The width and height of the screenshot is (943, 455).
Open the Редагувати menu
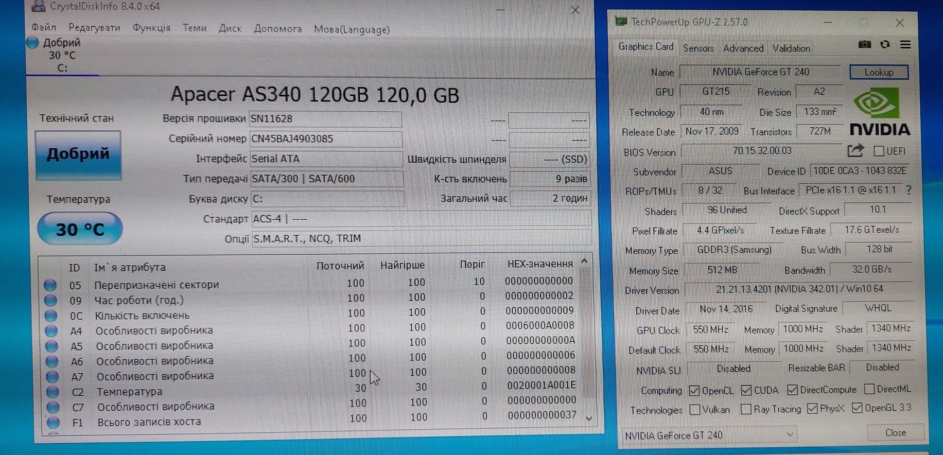(x=94, y=27)
